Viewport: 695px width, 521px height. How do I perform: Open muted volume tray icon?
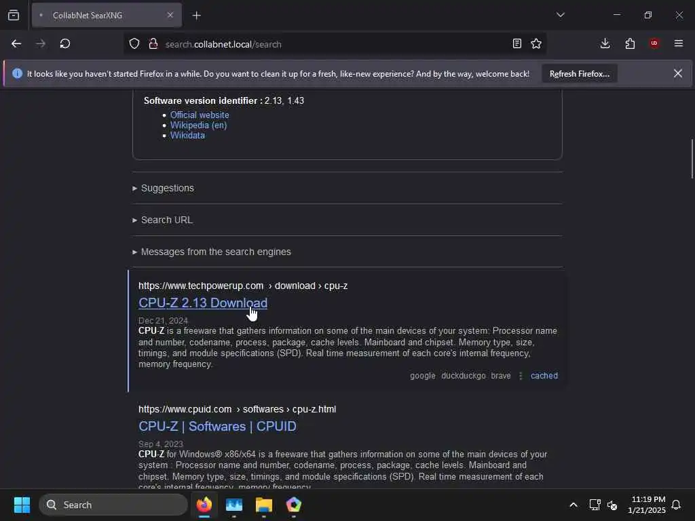coord(612,505)
